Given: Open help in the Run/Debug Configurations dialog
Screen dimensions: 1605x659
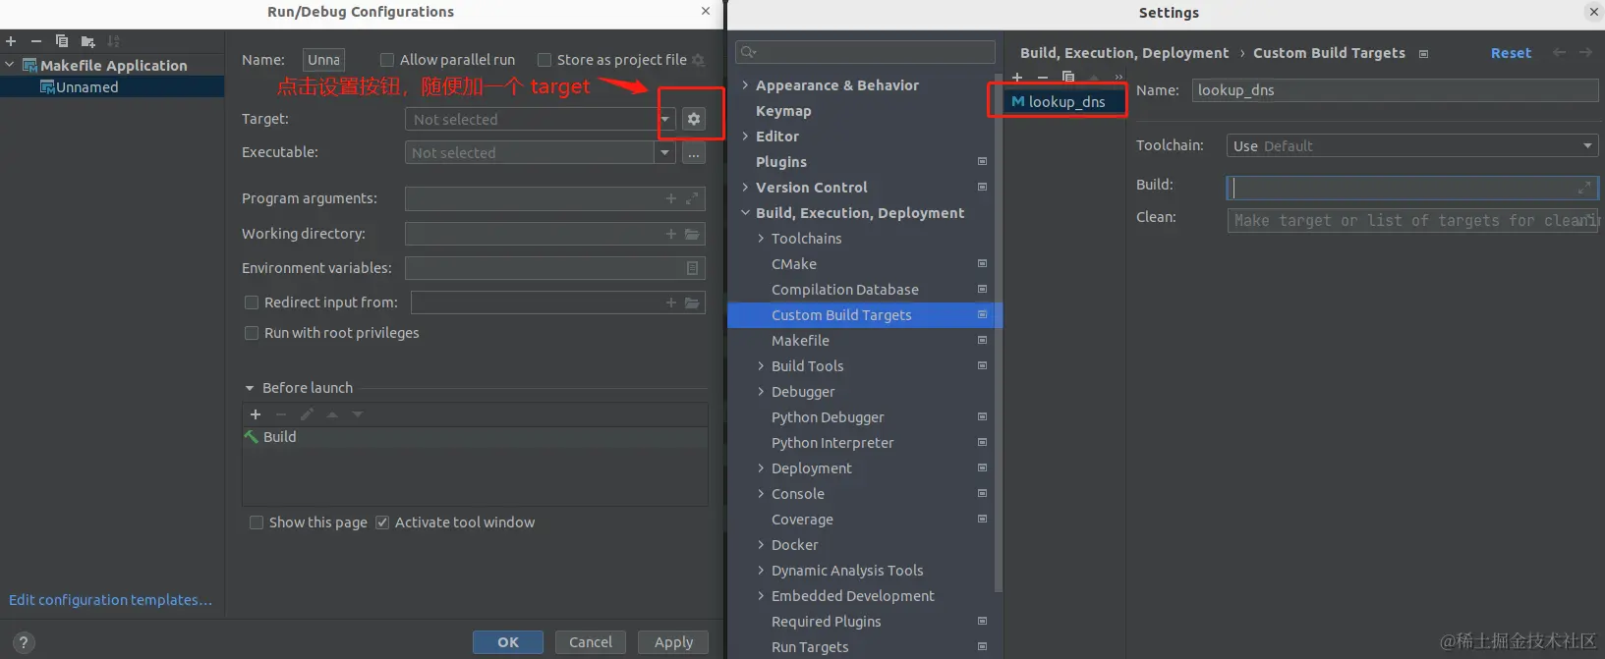Looking at the screenshot, I should [24, 643].
